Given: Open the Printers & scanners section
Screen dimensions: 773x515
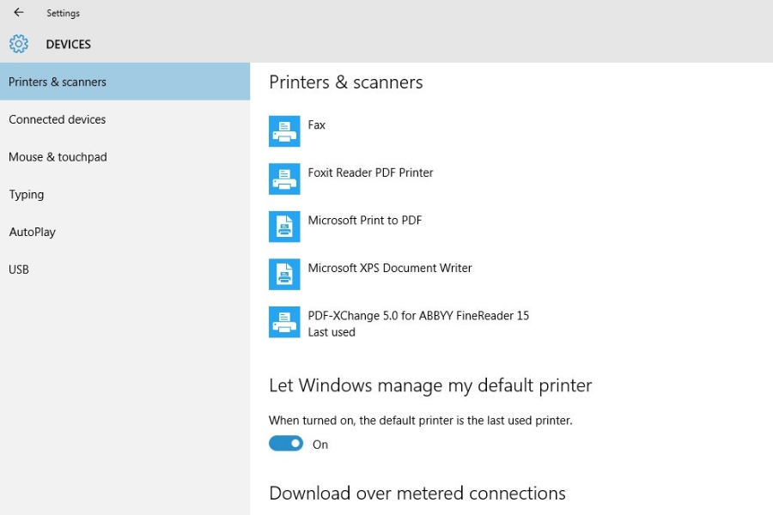Looking at the screenshot, I should tap(58, 82).
